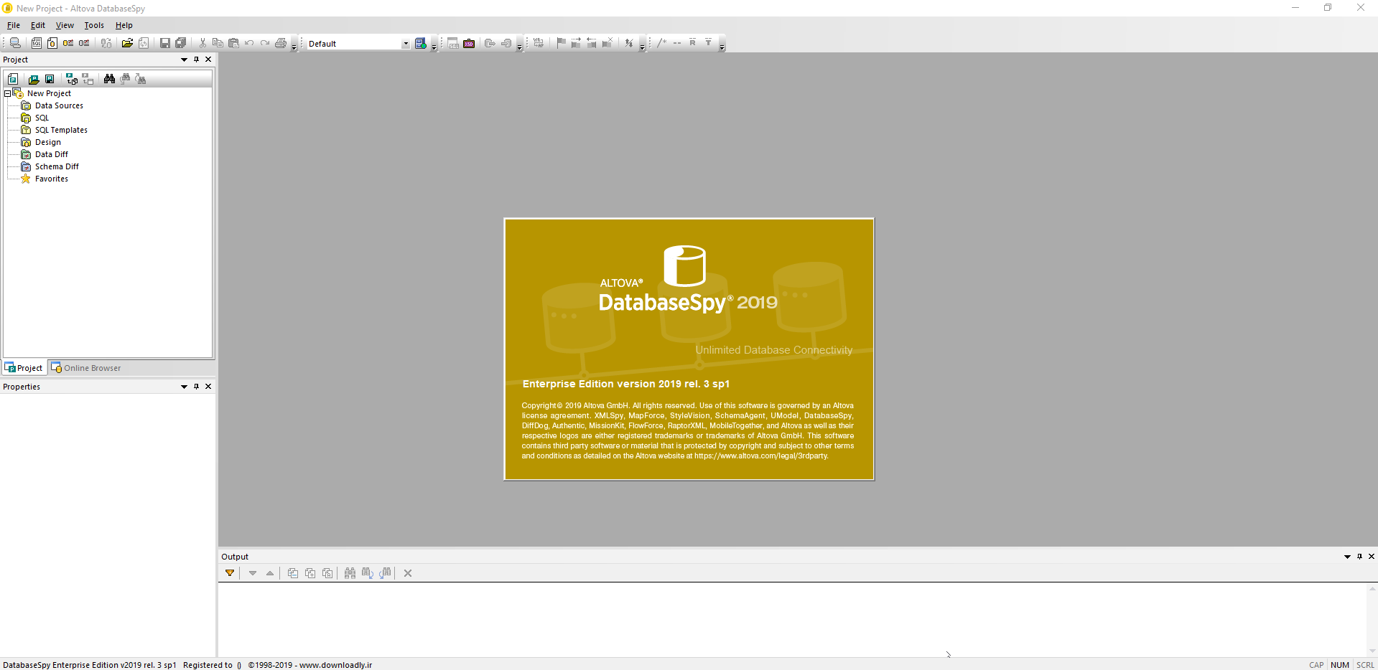The image size is (1378, 670).
Task: Click the Undo arrow icon
Action: click(x=249, y=43)
